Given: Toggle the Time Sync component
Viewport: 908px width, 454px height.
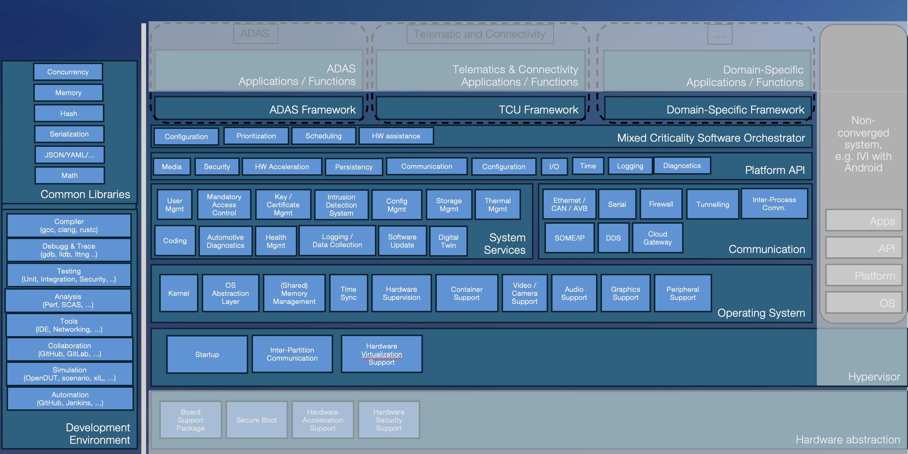Looking at the screenshot, I should click(348, 293).
